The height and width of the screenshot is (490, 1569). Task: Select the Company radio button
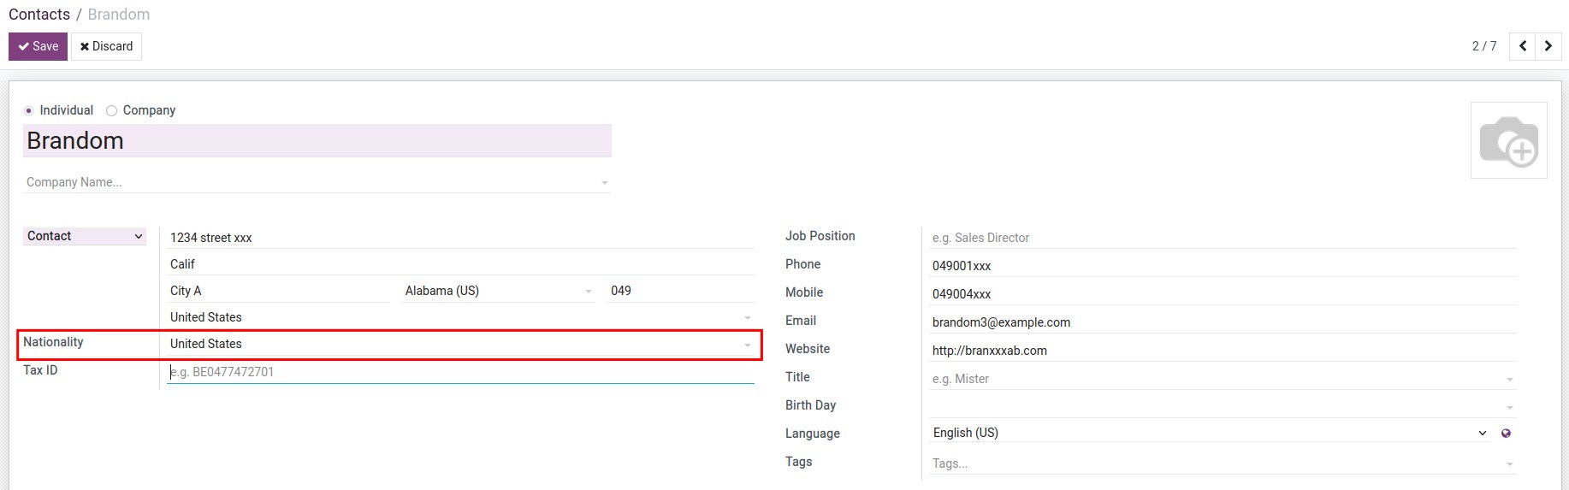tap(112, 110)
